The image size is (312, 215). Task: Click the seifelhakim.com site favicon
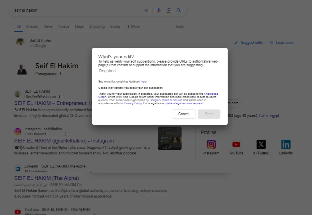click(x=18, y=94)
